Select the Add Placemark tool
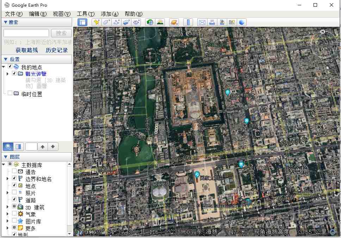Viewport: 341px width, 238px height. click(97, 22)
